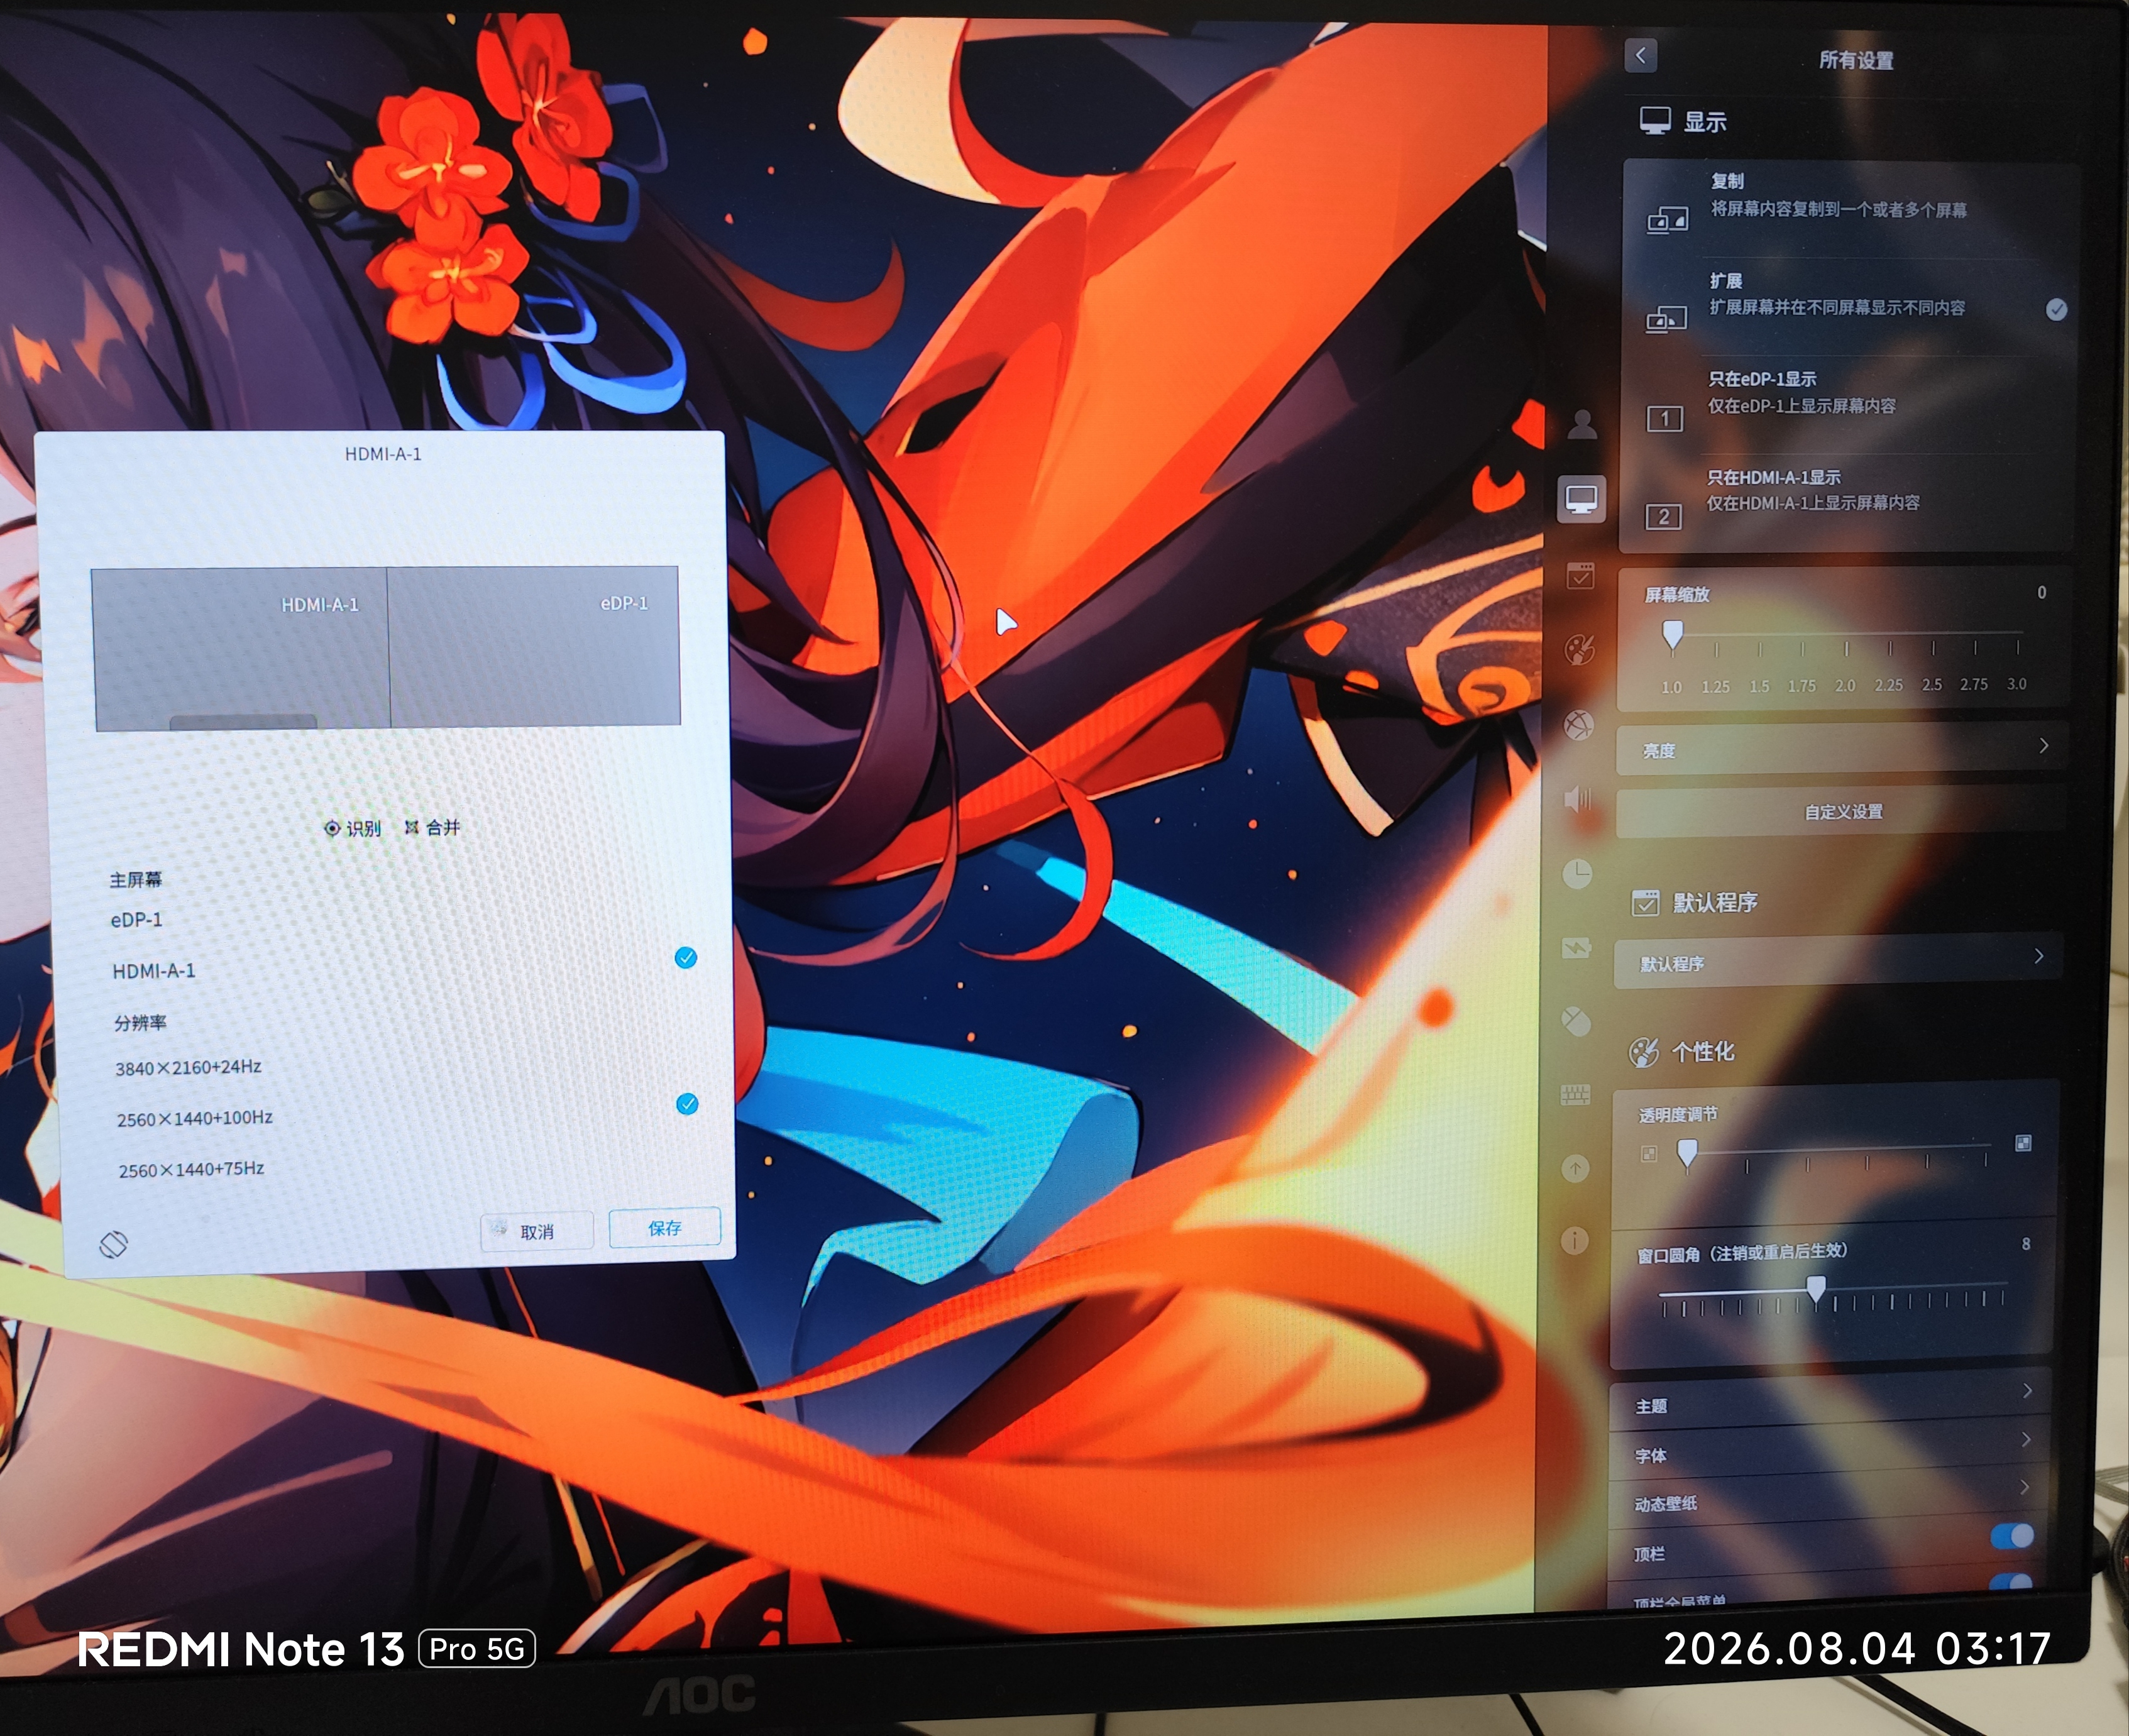Click the back arrow beside 所有设置
The image size is (2129, 1736).
click(x=1640, y=55)
